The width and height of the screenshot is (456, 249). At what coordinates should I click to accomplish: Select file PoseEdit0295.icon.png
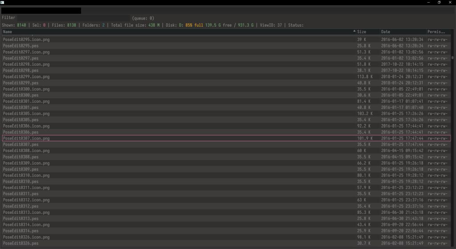point(226,40)
